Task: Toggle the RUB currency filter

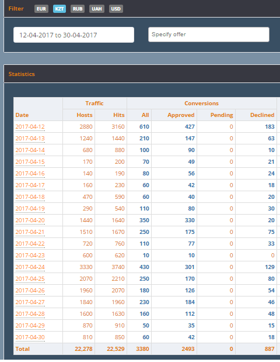Action: point(78,9)
